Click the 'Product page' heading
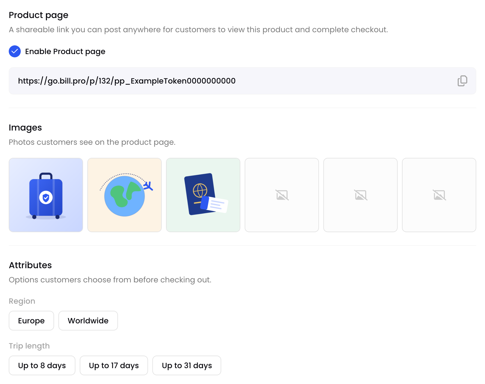Screen dimensions: 485x384 pos(39,15)
